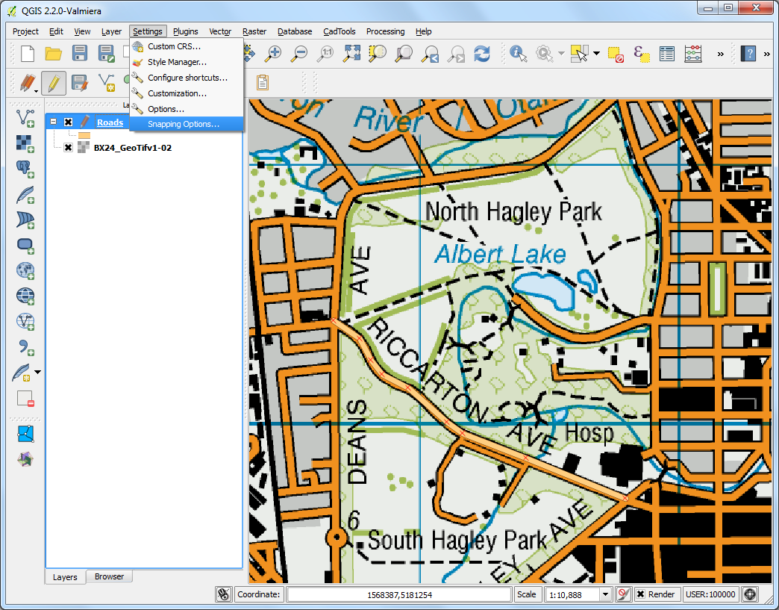The height and width of the screenshot is (610, 779).
Task: Toggle Editing pencil button
Action: tap(54, 83)
